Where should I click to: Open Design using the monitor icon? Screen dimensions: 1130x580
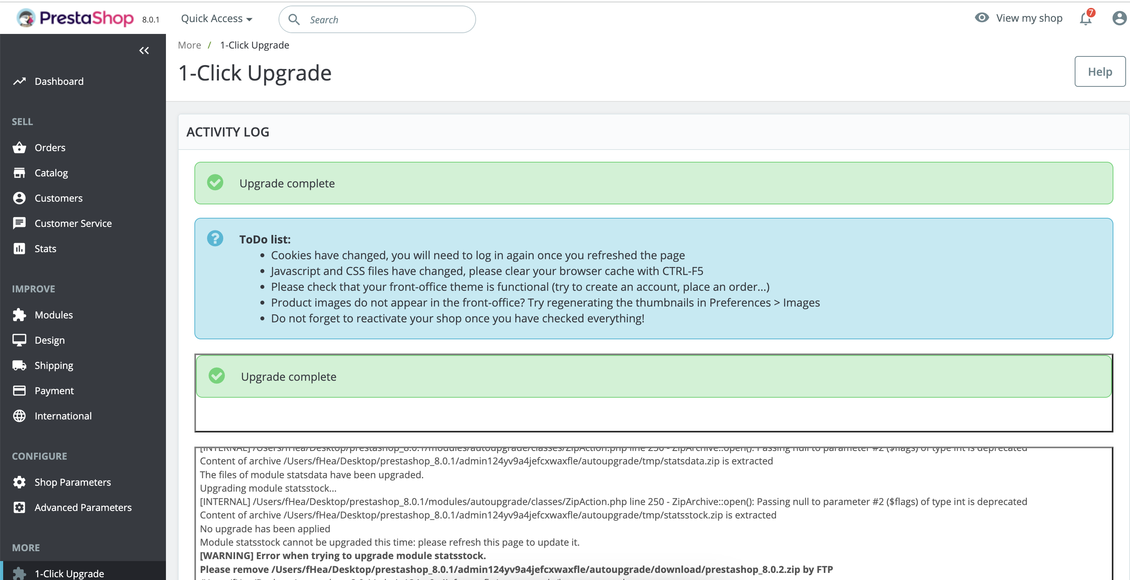pyautogui.click(x=20, y=339)
